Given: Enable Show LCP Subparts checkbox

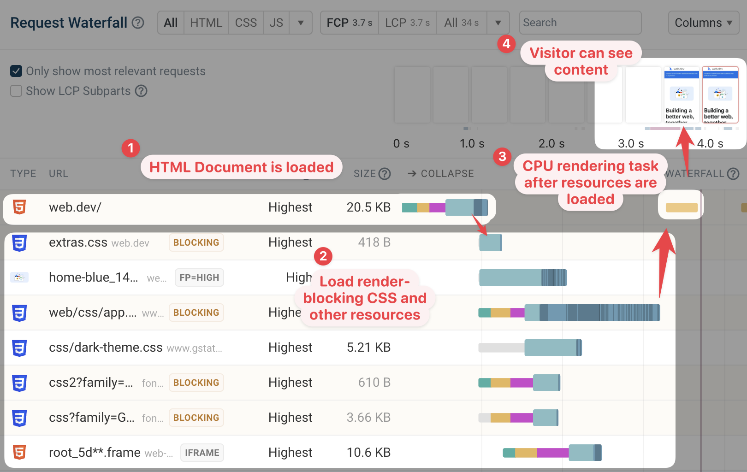Looking at the screenshot, I should pos(16,91).
